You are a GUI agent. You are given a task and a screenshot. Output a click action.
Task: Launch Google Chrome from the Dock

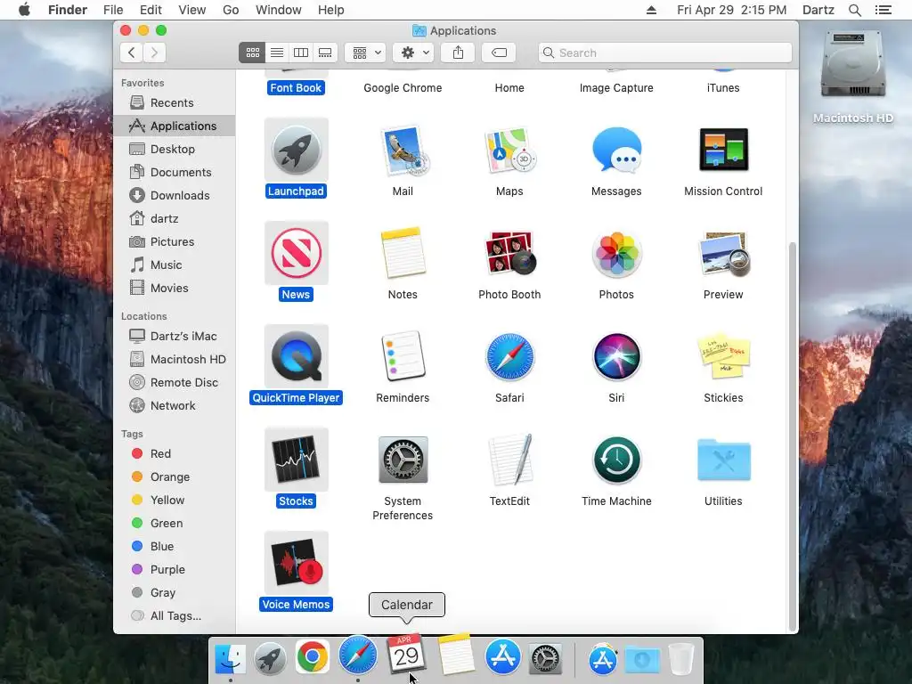click(313, 657)
